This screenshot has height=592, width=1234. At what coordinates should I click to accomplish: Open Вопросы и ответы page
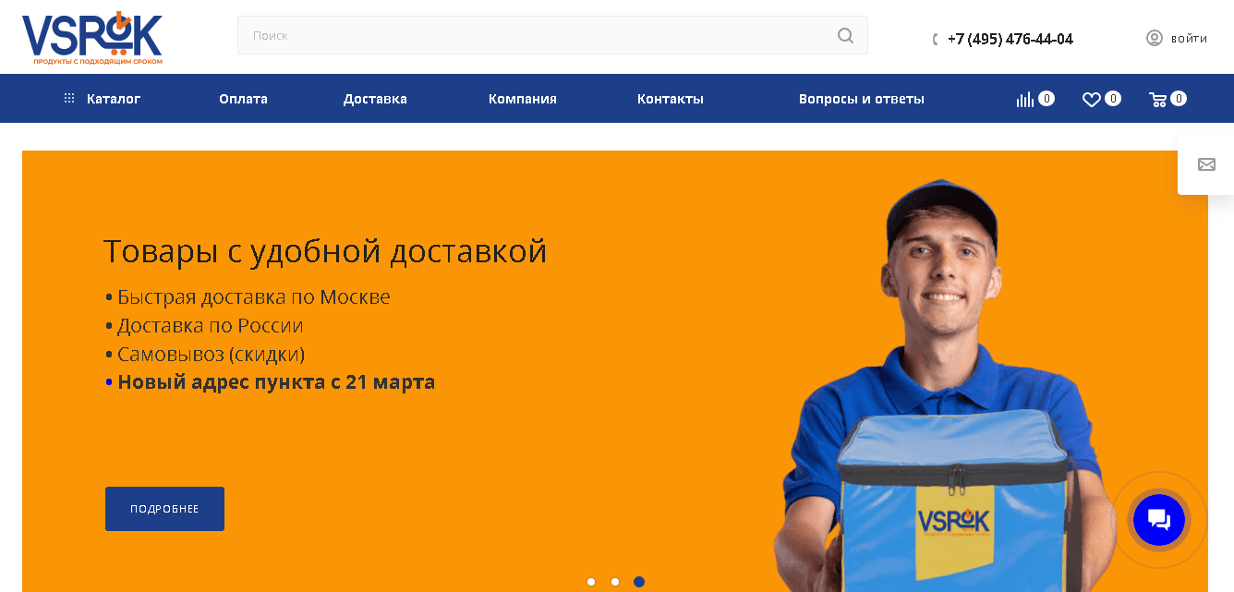click(862, 99)
